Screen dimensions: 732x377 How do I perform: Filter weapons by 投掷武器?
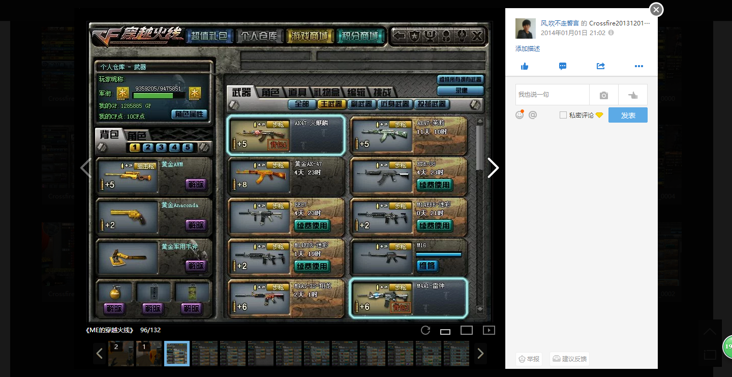[432, 104]
